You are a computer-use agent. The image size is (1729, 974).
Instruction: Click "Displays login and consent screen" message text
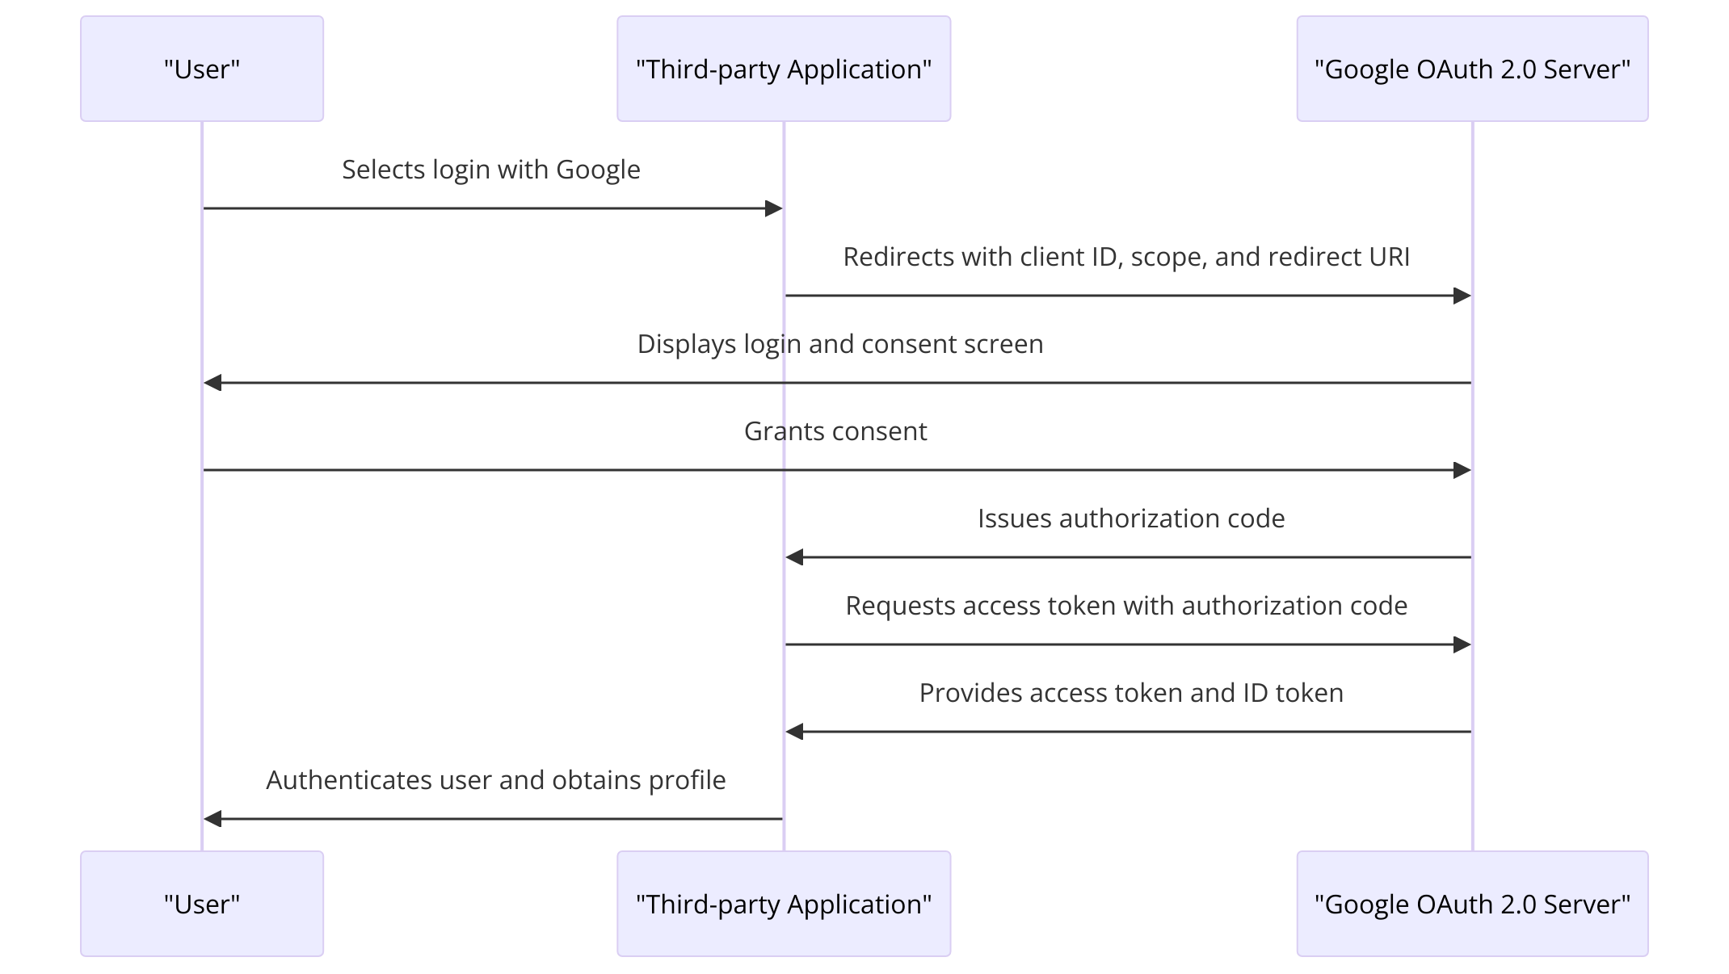point(840,344)
